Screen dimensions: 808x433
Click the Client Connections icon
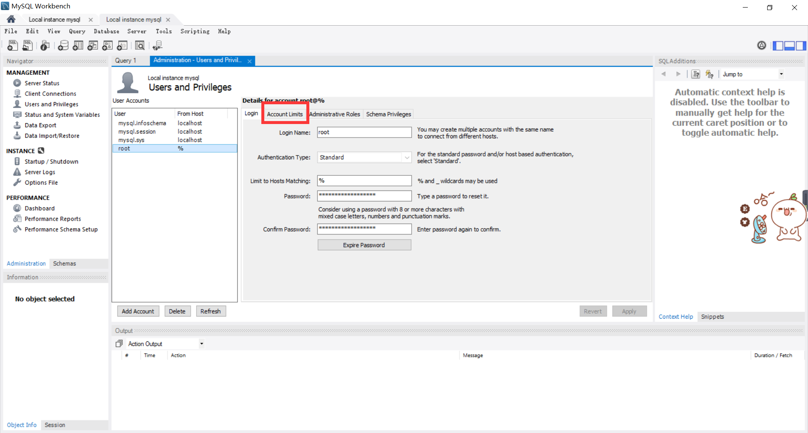click(17, 93)
